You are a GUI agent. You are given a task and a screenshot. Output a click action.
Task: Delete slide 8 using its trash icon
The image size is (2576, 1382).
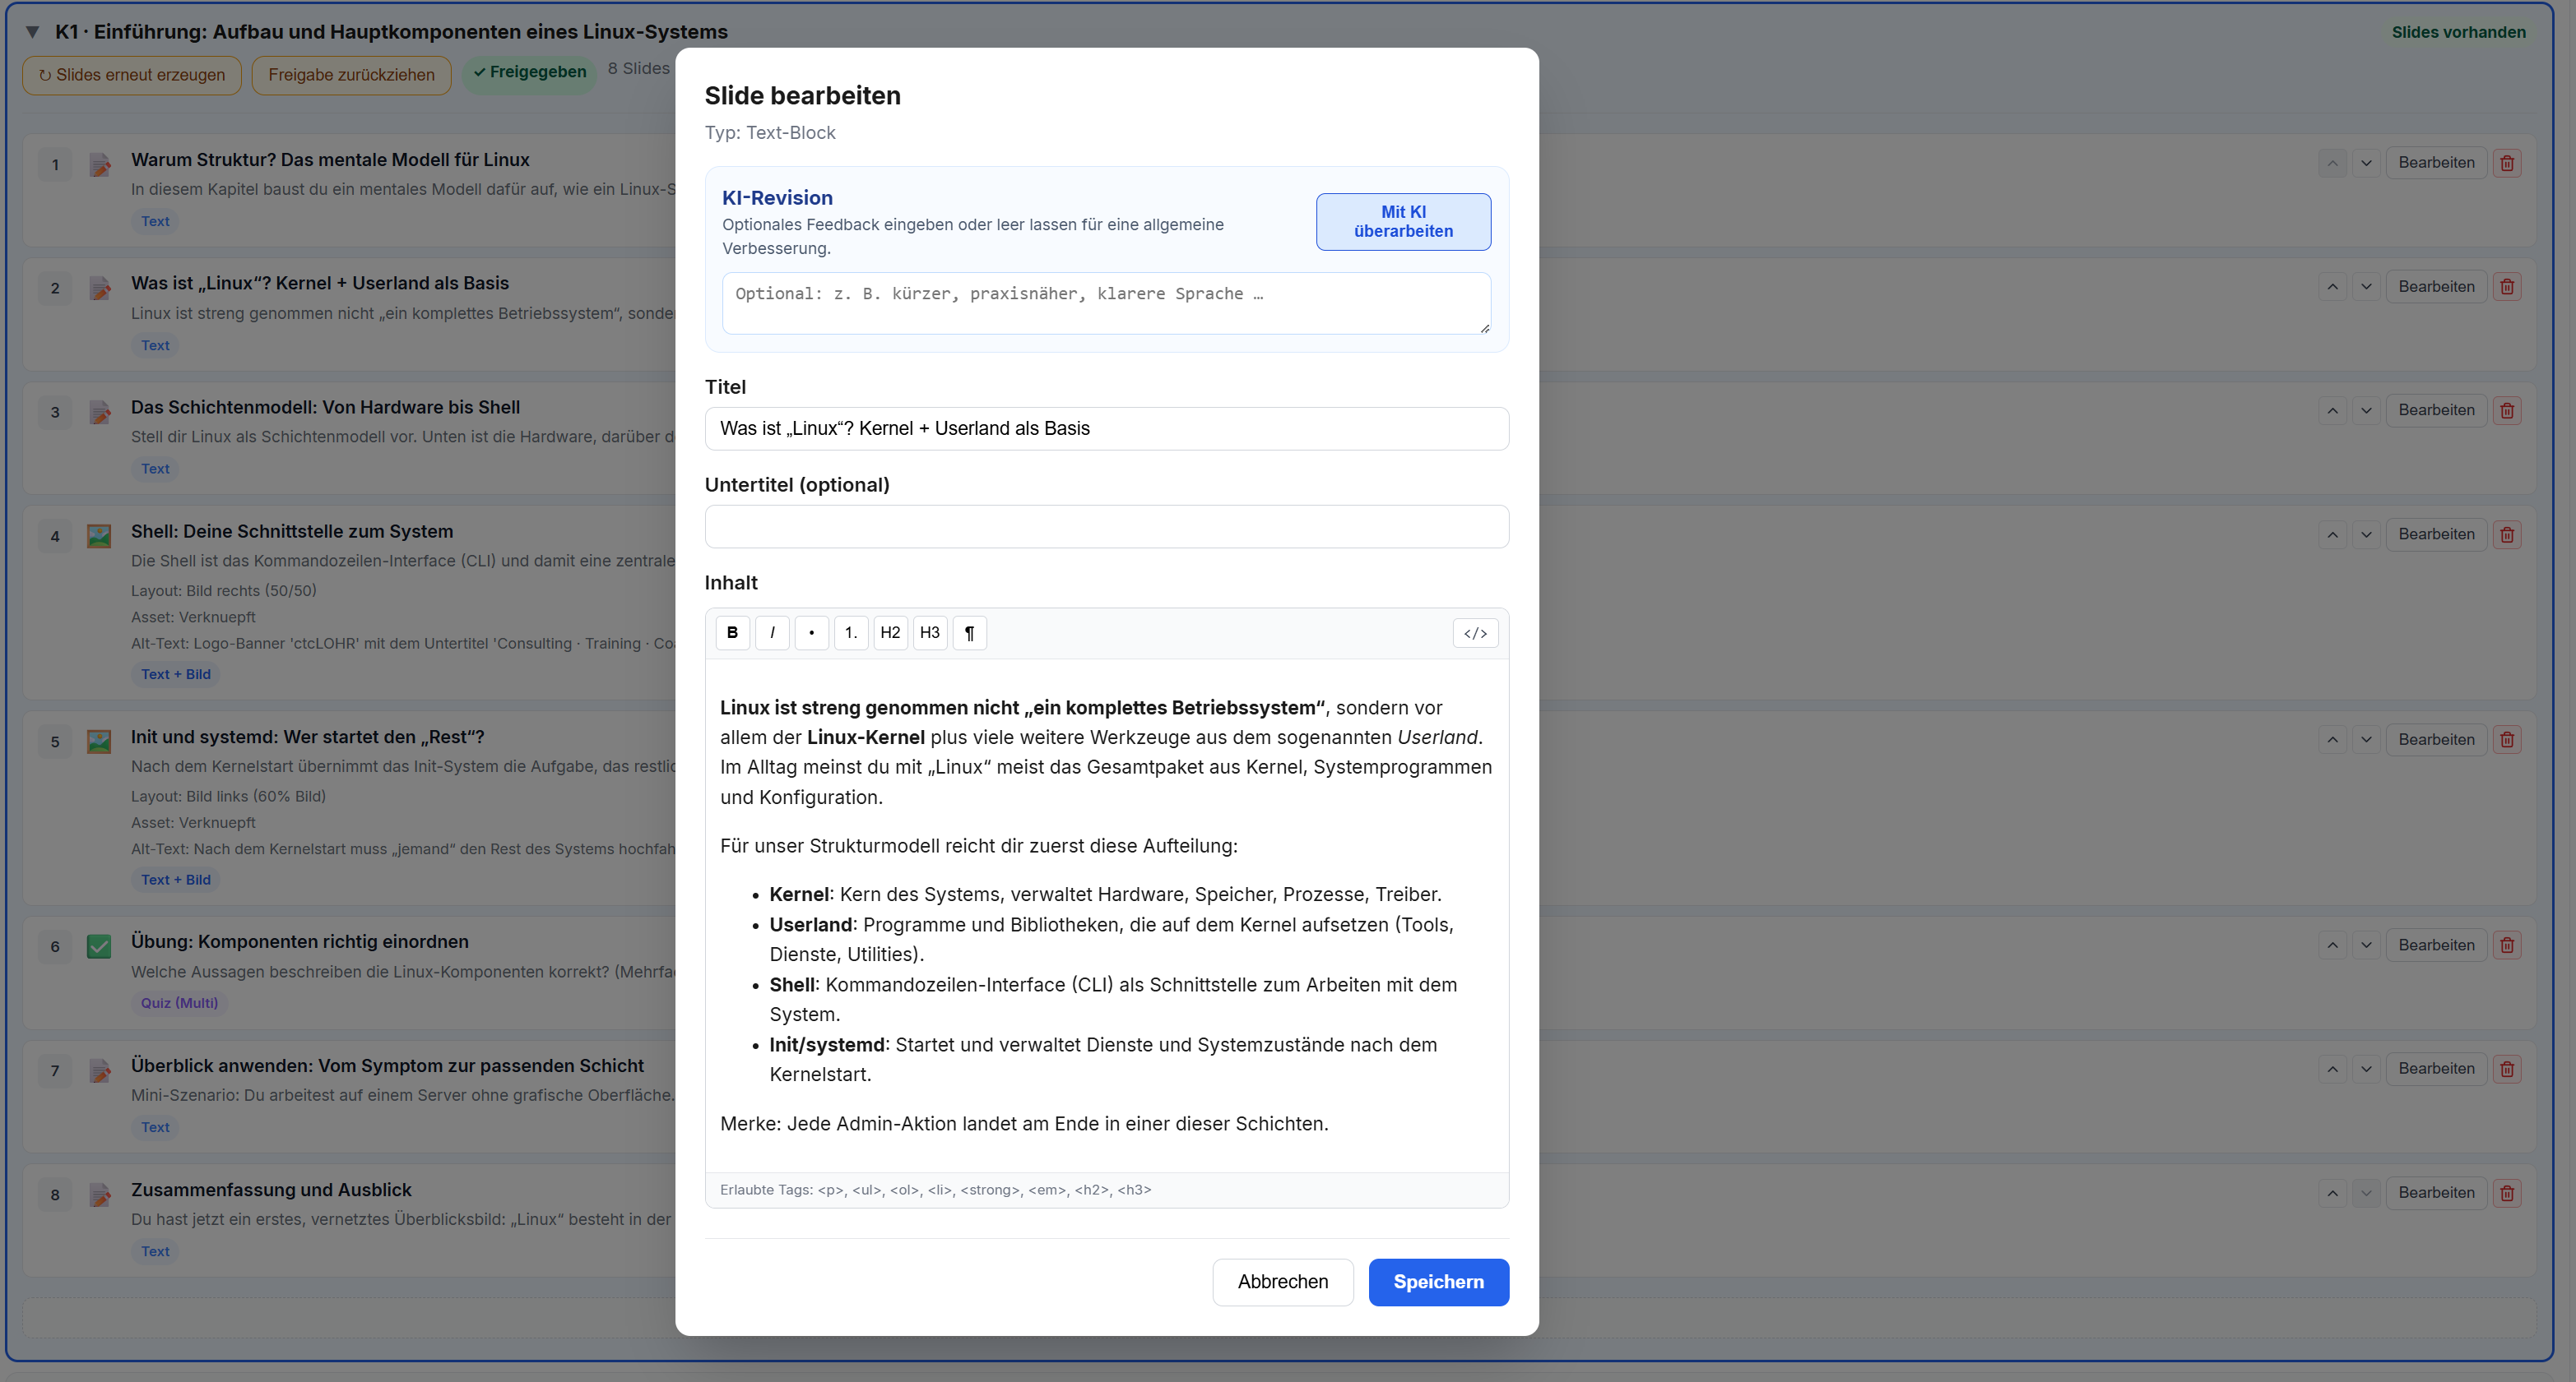tap(2507, 1192)
